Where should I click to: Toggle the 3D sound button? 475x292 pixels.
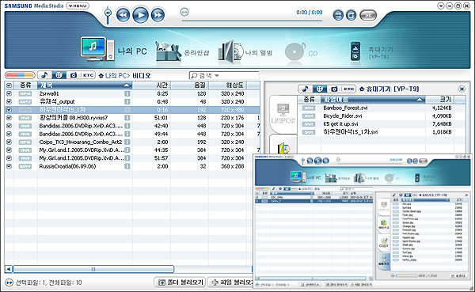[x=368, y=15]
